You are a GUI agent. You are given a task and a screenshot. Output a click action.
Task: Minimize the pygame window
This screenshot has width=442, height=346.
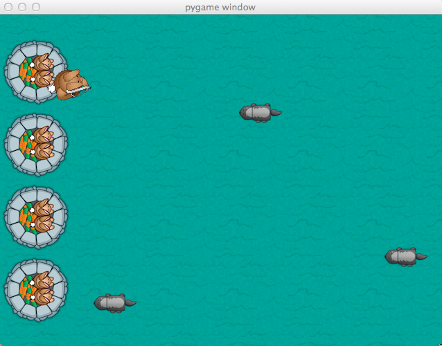22,7
